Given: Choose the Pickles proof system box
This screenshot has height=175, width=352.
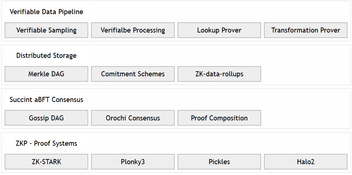Looking at the screenshot, I should [x=219, y=162].
